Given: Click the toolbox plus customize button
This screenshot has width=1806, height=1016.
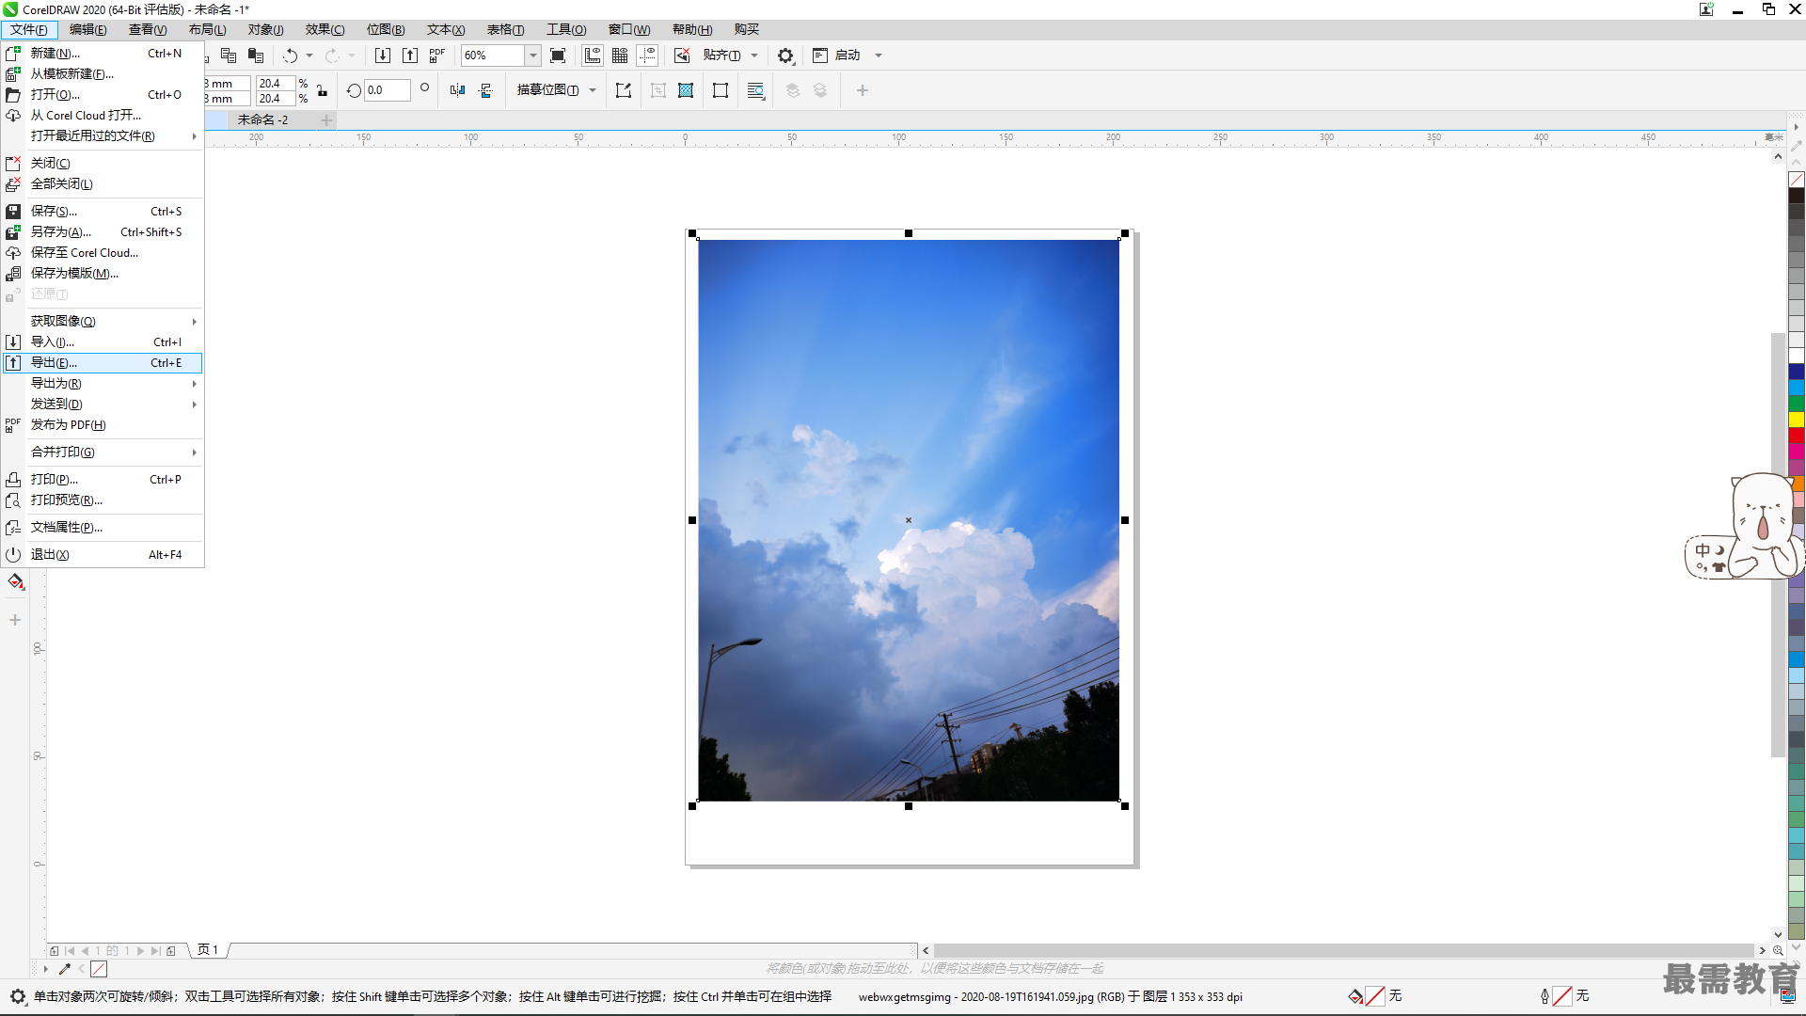Looking at the screenshot, I should [15, 620].
